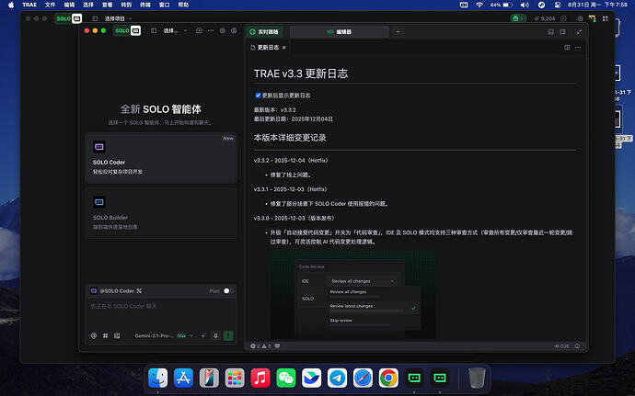Open Telegram from the Dock
The image size is (635, 396).
(338, 378)
